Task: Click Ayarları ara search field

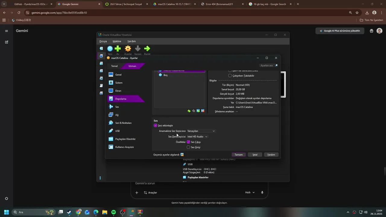Action: [268, 65]
